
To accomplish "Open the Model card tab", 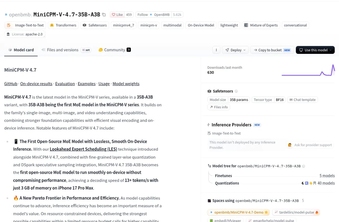I will [21, 50].
